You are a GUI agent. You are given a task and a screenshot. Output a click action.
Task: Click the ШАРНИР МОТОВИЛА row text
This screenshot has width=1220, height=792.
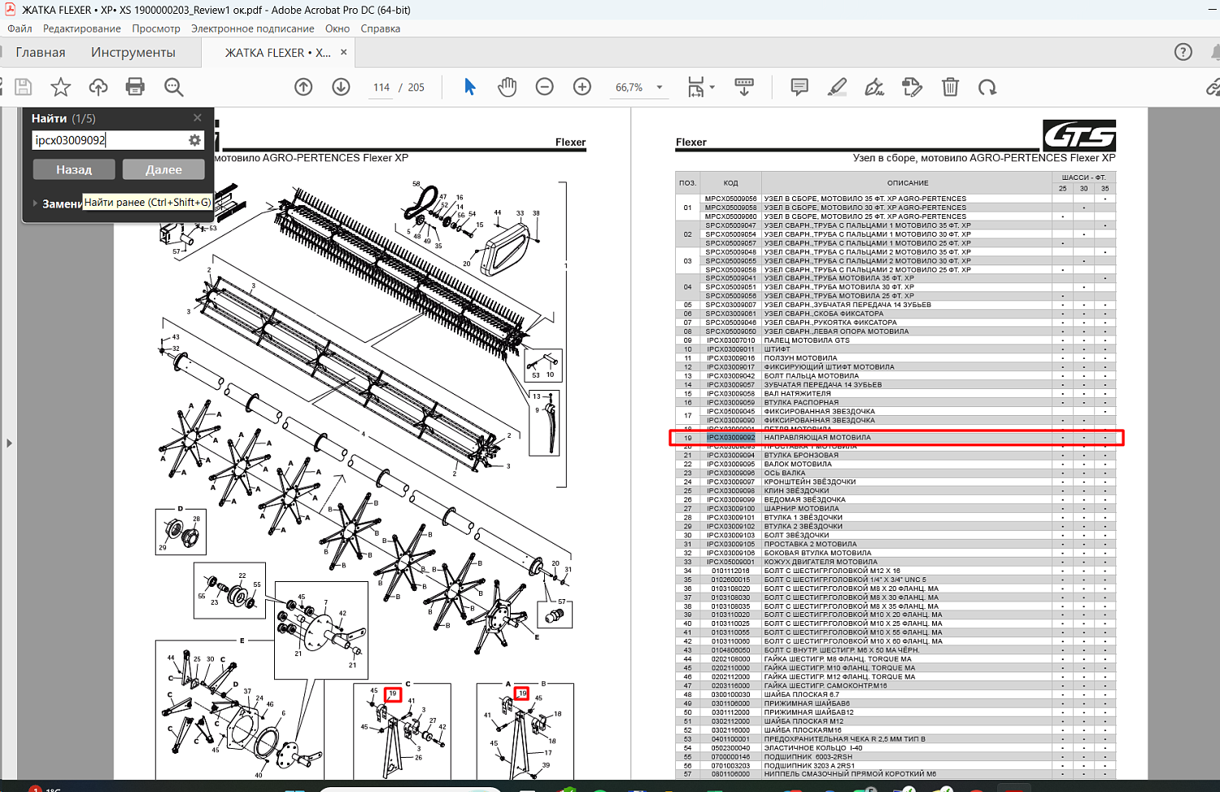click(801, 509)
